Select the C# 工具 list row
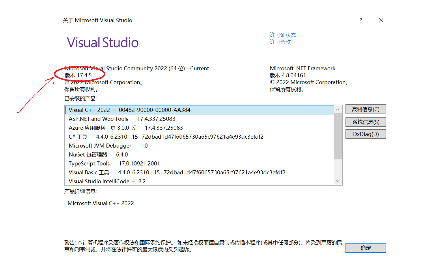This screenshot has width=424, height=264. (199, 137)
